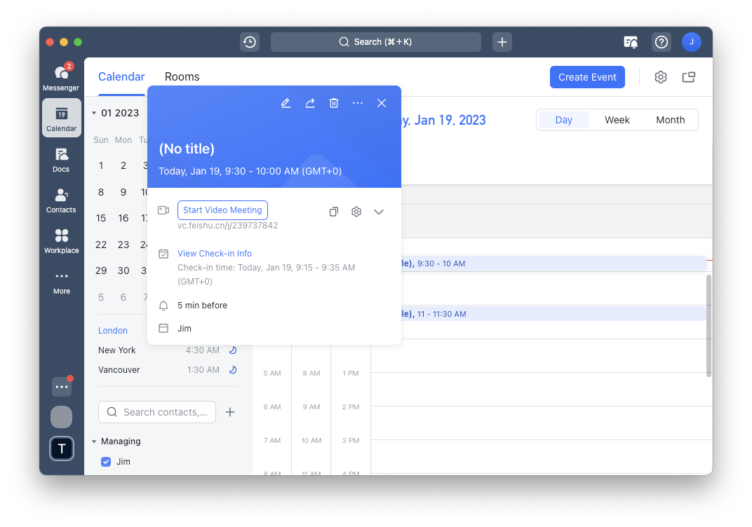The height and width of the screenshot is (527, 752).
Task: Click the Search contacts input field
Action: click(157, 412)
